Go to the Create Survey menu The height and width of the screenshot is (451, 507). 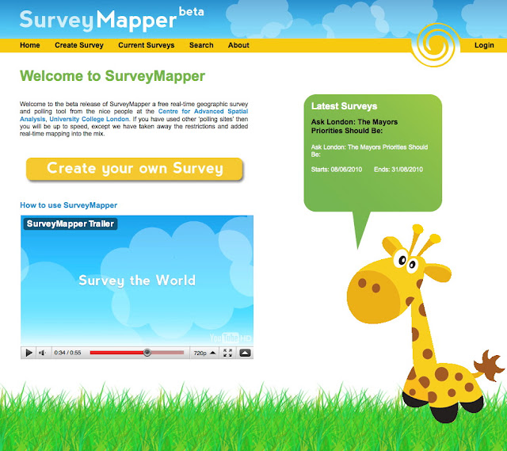click(x=79, y=45)
